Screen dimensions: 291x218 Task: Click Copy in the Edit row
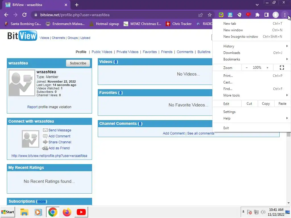(x=266, y=104)
